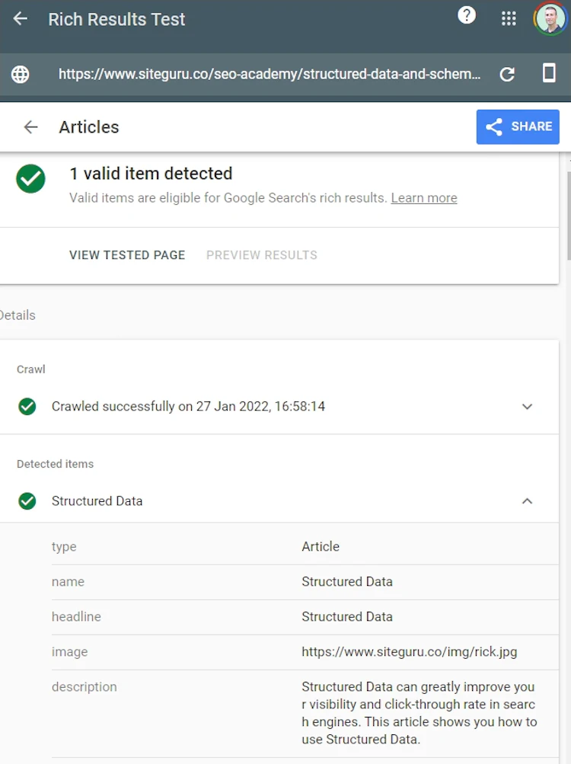This screenshot has height=764, width=571.
Task: Select VIEW TESTED PAGE
Action: [x=127, y=255]
